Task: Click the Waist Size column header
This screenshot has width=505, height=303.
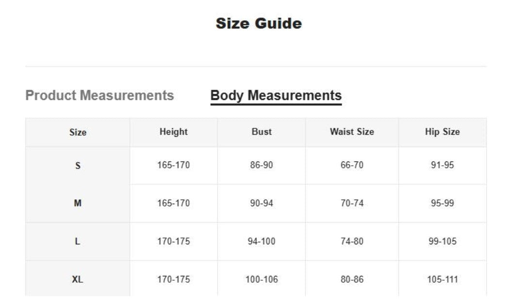Action: pyautogui.click(x=352, y=132)
